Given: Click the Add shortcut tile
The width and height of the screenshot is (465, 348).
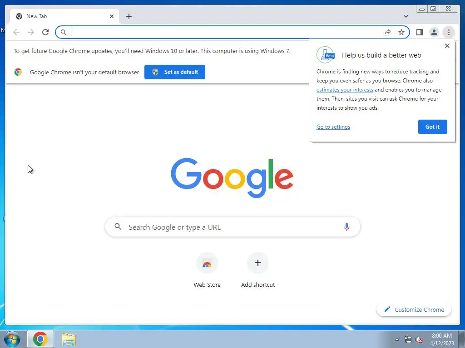Looking at the screenshot, I should [x=258, y=270].
